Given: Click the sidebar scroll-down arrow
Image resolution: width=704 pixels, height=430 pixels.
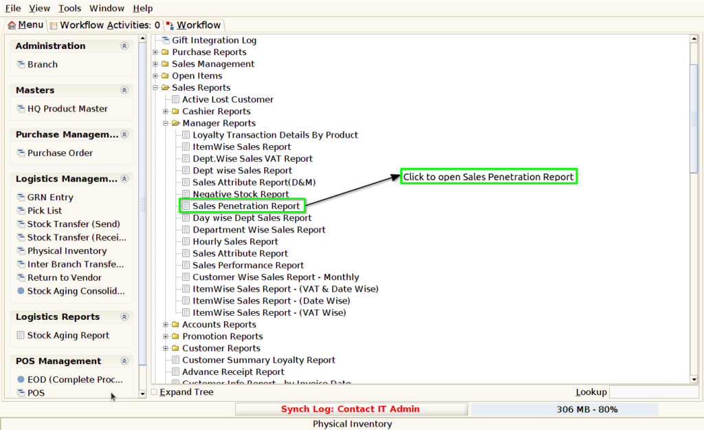Looking at the screenshot, I should coord(142,394).
